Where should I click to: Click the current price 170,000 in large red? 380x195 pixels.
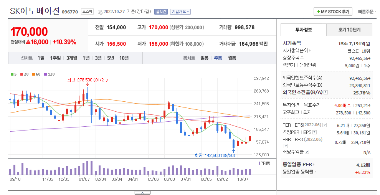tap(29, 32)
